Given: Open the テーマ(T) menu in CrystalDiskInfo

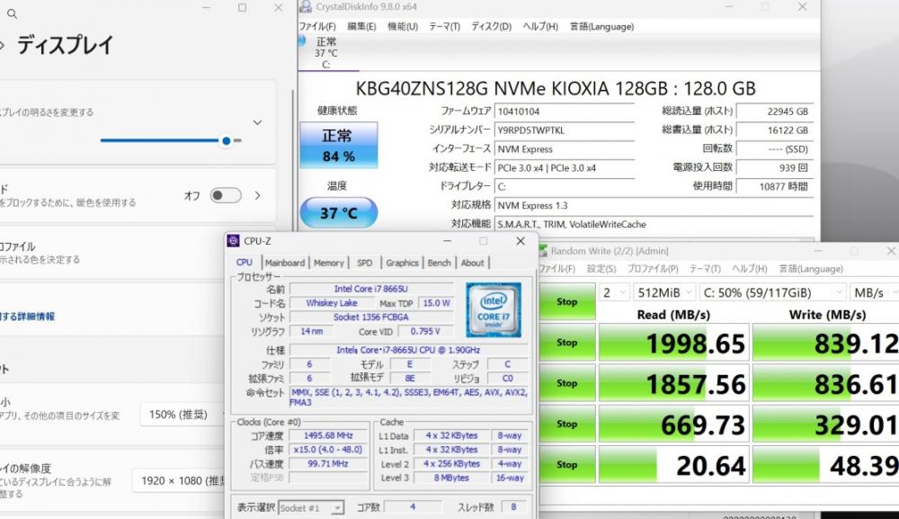Looking at the screenshot, I should click(x=444, y=26).
